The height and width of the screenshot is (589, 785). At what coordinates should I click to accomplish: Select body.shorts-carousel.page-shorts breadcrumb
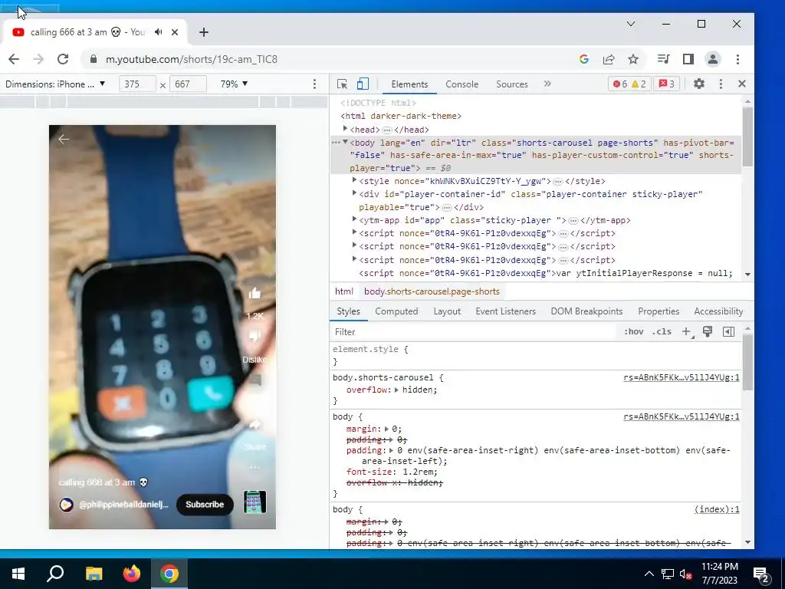pyautogui.click(x=432, y=291)
